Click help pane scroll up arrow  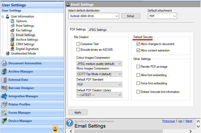(x=198, y=121)
